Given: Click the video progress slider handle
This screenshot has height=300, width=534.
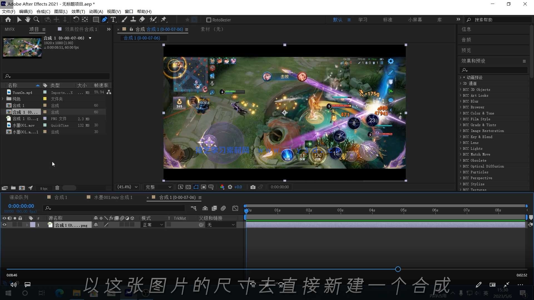Looking at the screenshot, I should coord(398,269).
